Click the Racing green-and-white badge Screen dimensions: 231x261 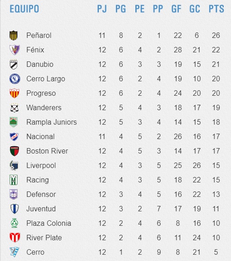pos(14,180)
